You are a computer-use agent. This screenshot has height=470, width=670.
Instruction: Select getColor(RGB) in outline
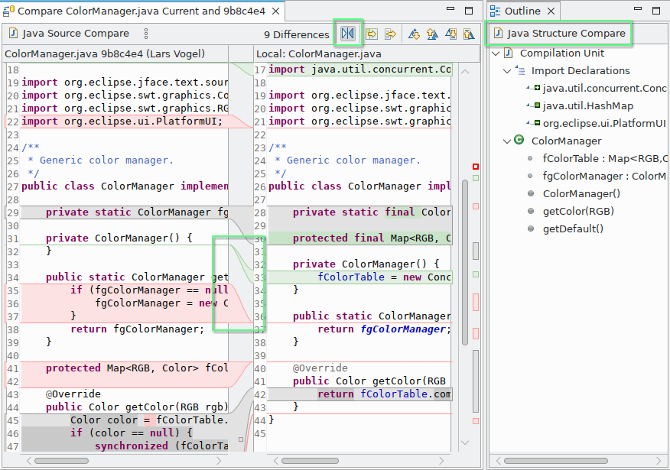coord(578,211)
